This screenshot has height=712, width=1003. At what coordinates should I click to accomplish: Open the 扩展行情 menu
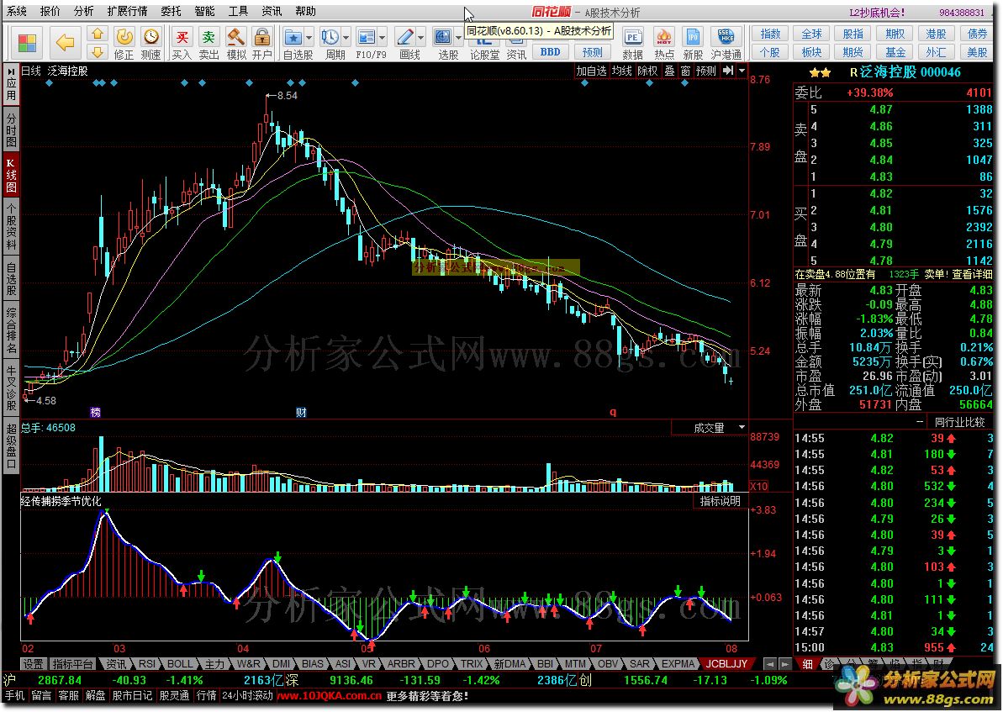(x=127, y=12)
